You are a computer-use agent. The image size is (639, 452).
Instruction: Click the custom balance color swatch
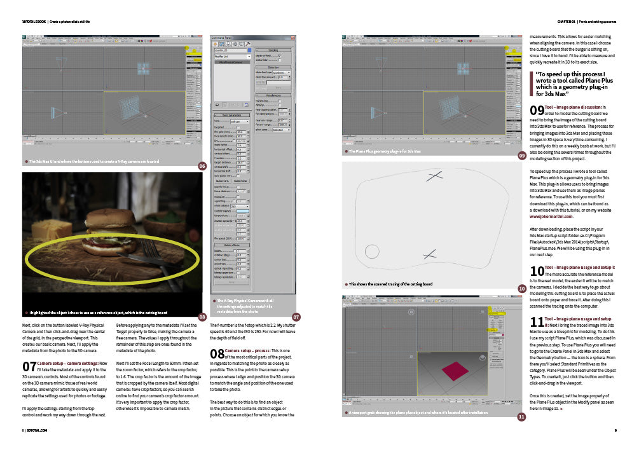click(244, 210)
